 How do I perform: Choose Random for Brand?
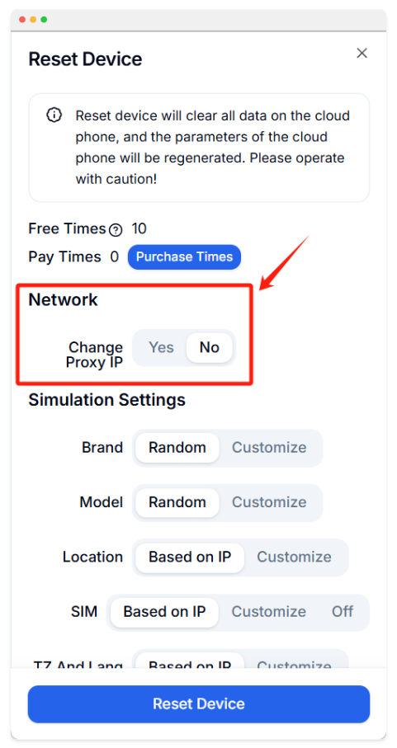click(x=177, y=448)
